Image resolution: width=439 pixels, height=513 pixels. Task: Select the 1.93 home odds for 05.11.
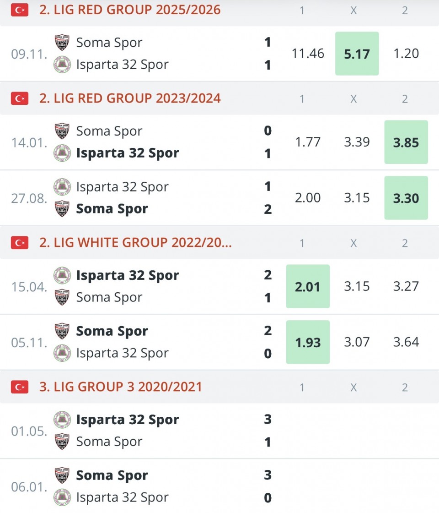[308, 342]
